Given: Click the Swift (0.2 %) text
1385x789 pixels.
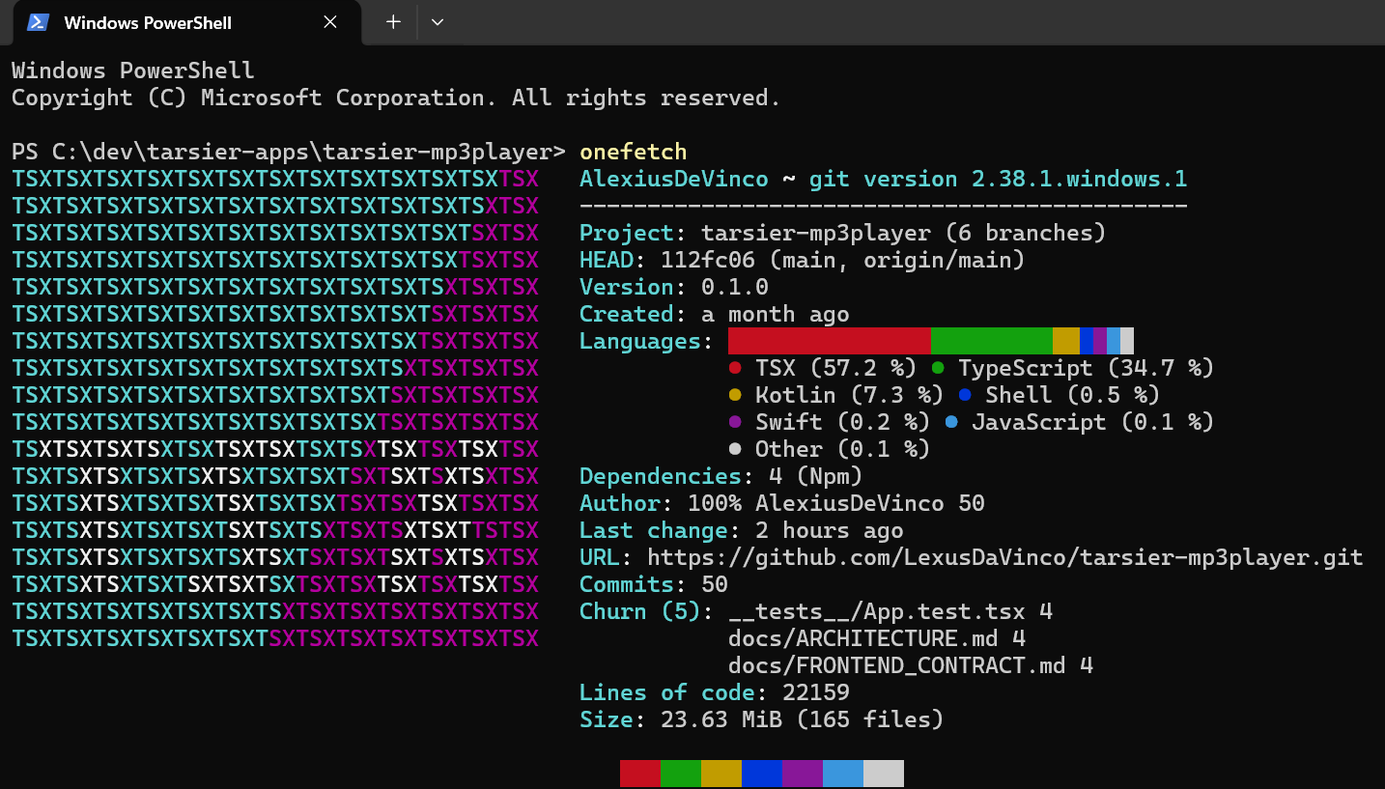Looking at the screenshot, I should (842, 422).
